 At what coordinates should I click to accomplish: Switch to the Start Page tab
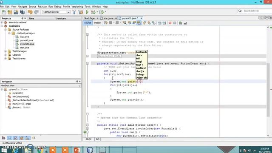[89, 18]
